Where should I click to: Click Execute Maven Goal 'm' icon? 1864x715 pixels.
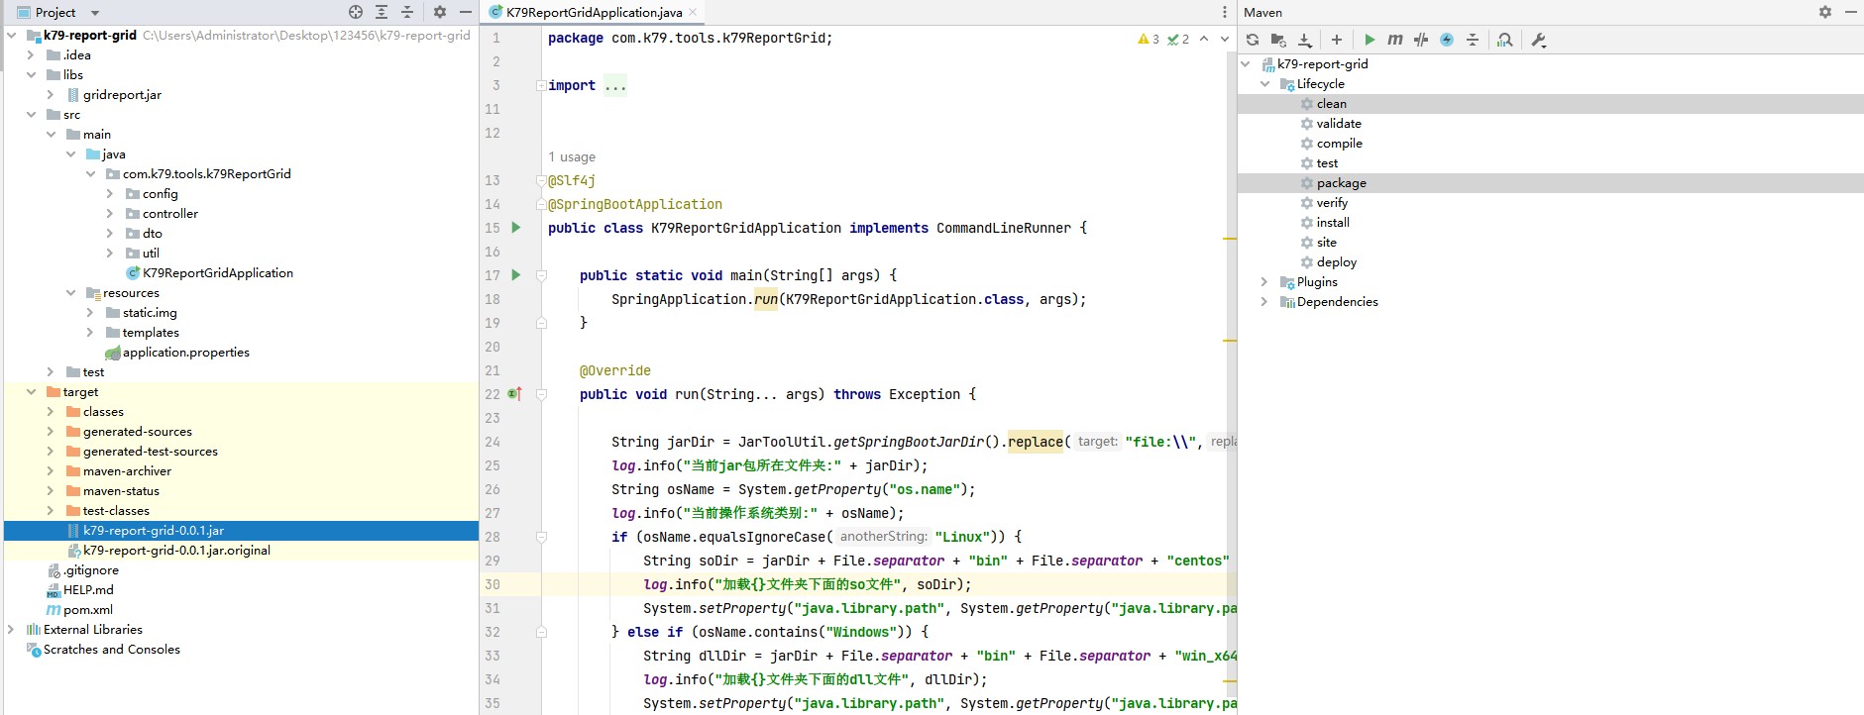(1395, 40)
